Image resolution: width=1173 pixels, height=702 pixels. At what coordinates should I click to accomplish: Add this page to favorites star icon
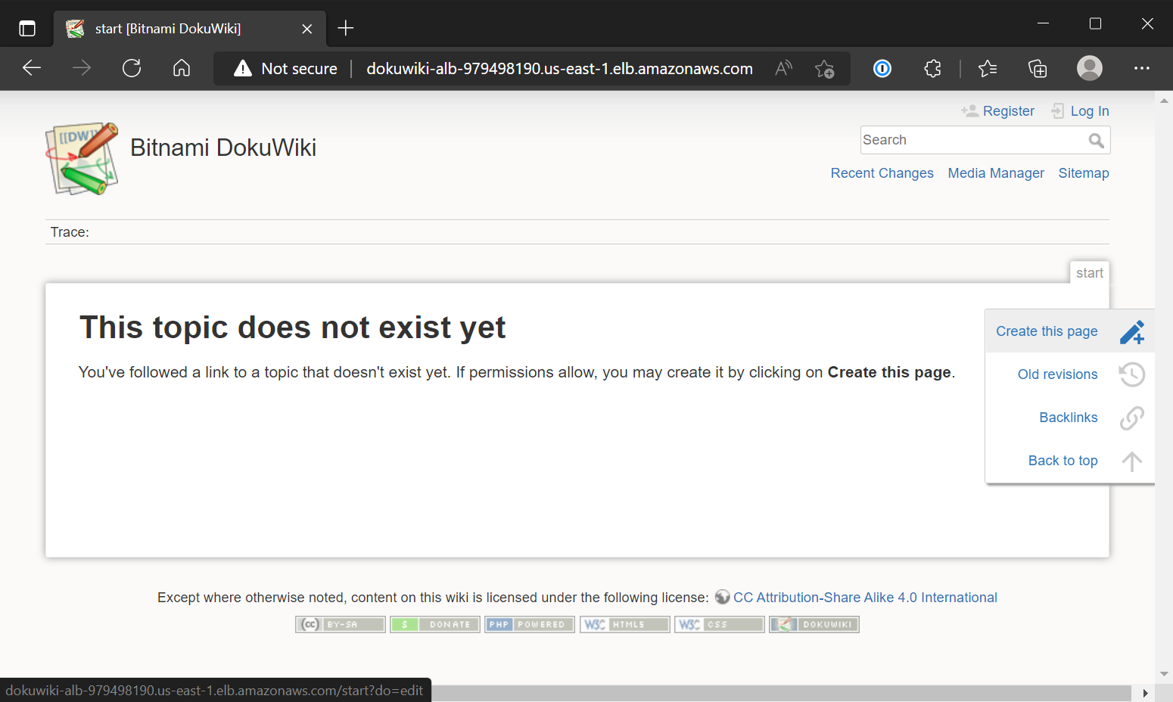click(824, 68)
